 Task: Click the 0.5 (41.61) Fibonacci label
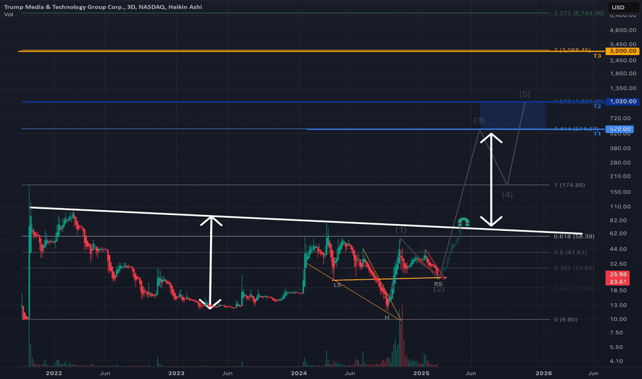(570, 252)
